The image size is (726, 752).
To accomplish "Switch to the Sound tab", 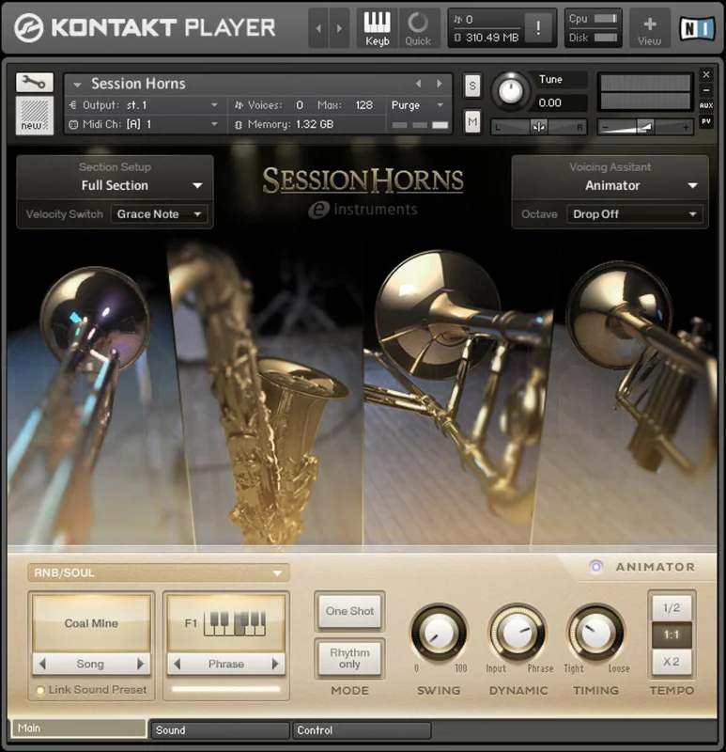I will pyautogui.click(x=220, y=730).
